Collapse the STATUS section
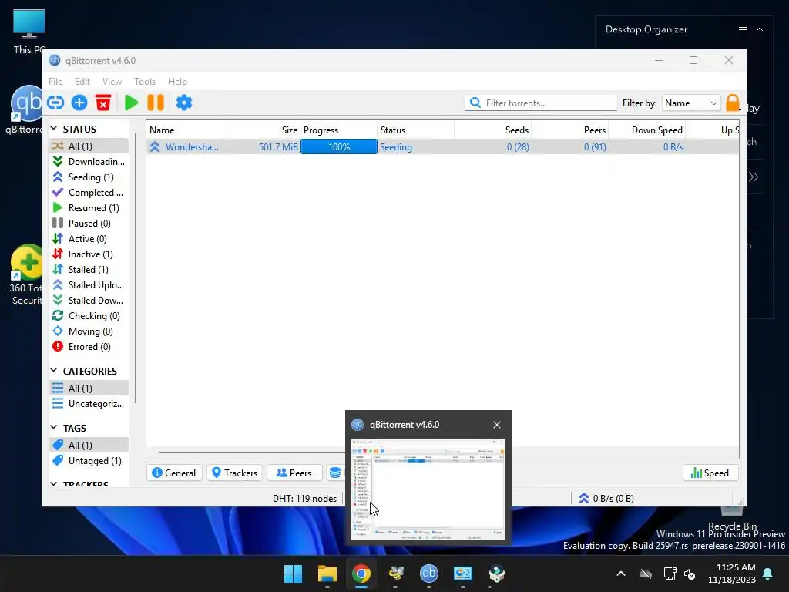This screenshot has width=789, height=592. (54, 129)
